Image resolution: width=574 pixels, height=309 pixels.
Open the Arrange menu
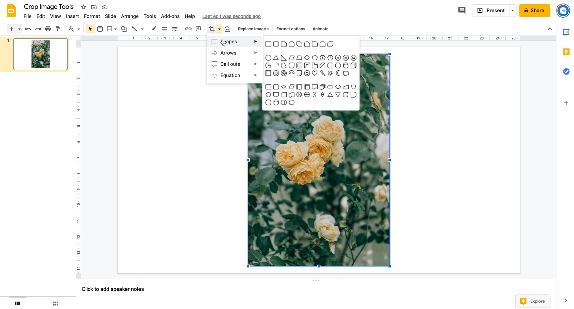tap(130, 16)
